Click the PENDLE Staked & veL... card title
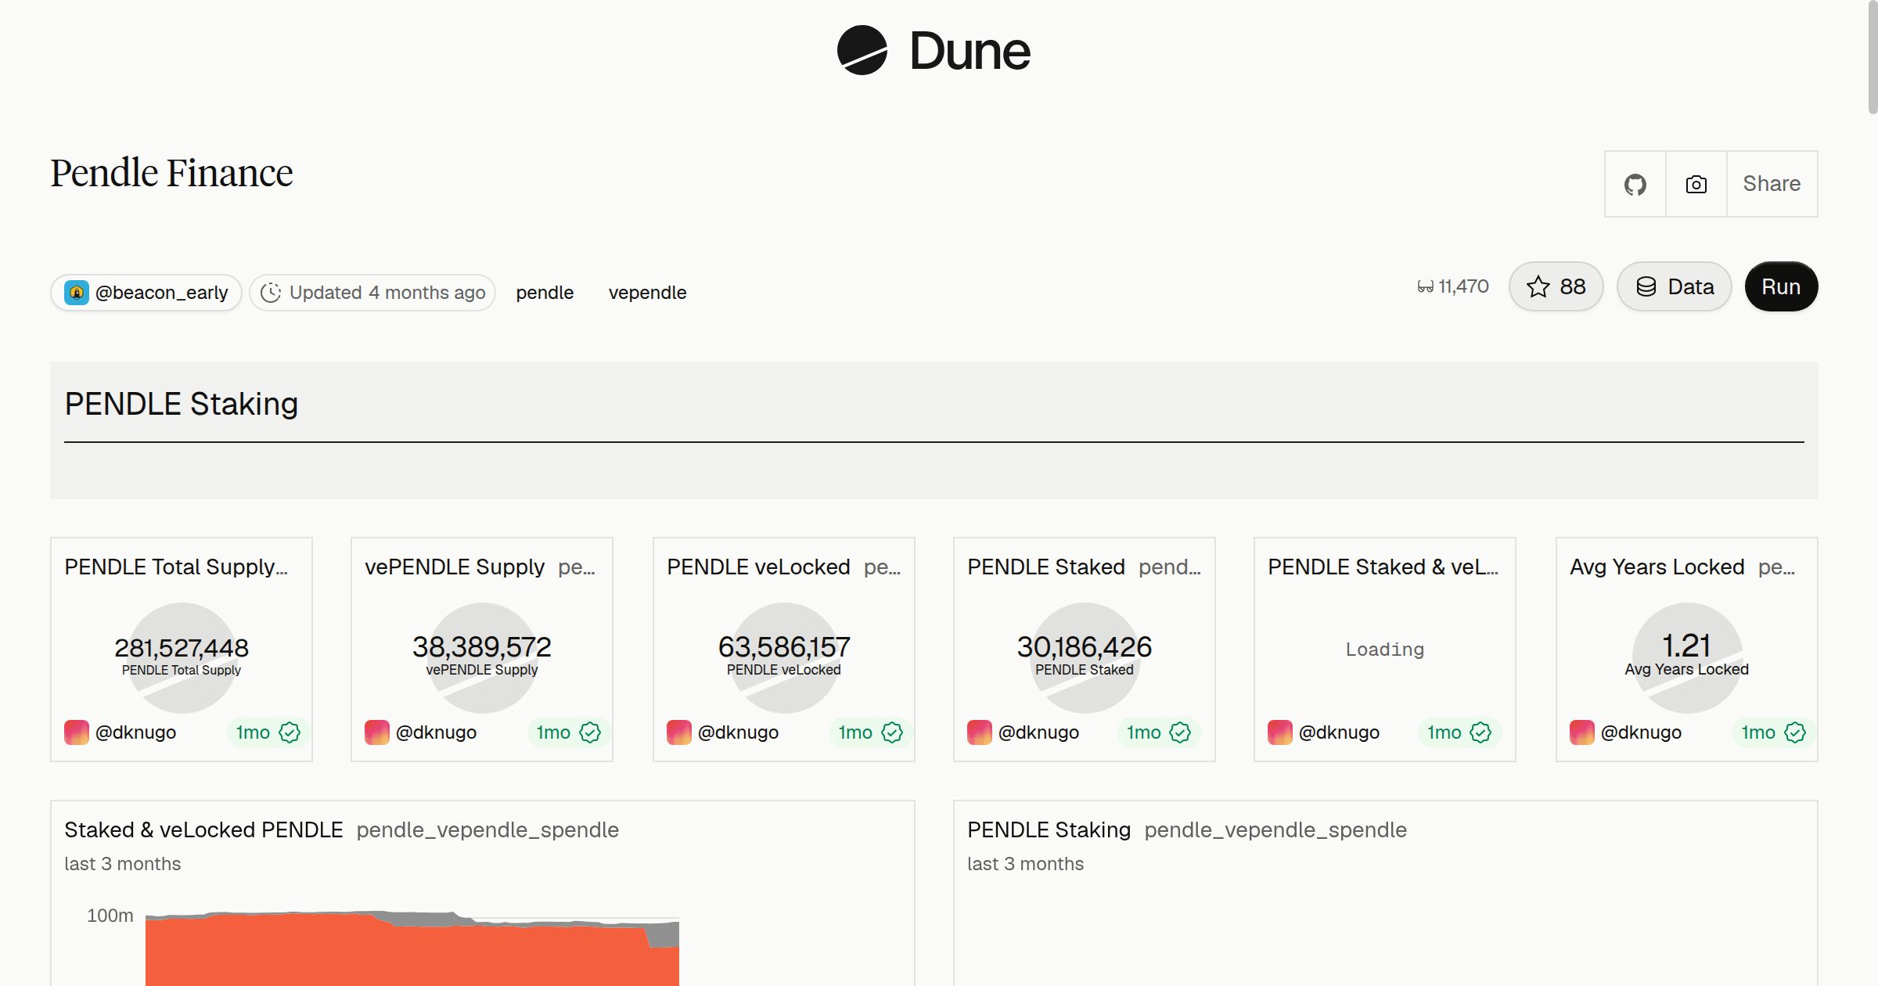The image size is (1878, 986). click(x=1383, y=567)
